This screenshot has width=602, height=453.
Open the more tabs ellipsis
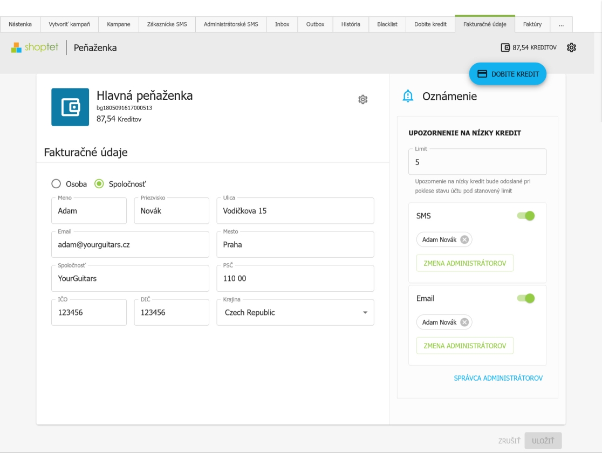coord(562,24)
